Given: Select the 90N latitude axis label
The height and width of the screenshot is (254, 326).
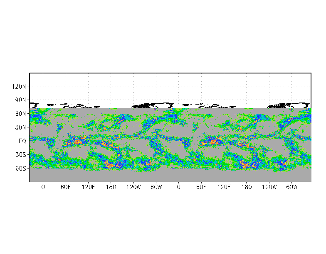Looking at the screenshot, I should coord(21,100).
